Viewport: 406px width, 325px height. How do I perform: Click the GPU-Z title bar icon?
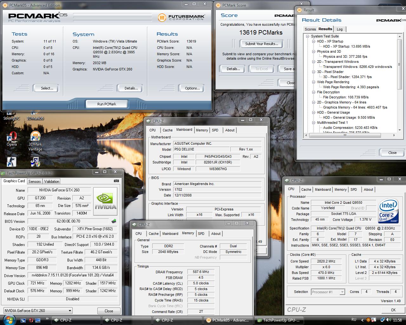tap(3, 173)
